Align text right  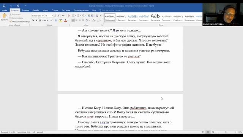click(x=80, y=20)
